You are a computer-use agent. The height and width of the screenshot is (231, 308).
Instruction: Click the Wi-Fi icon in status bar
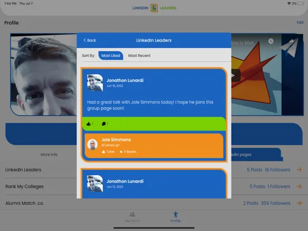point(289,3)
